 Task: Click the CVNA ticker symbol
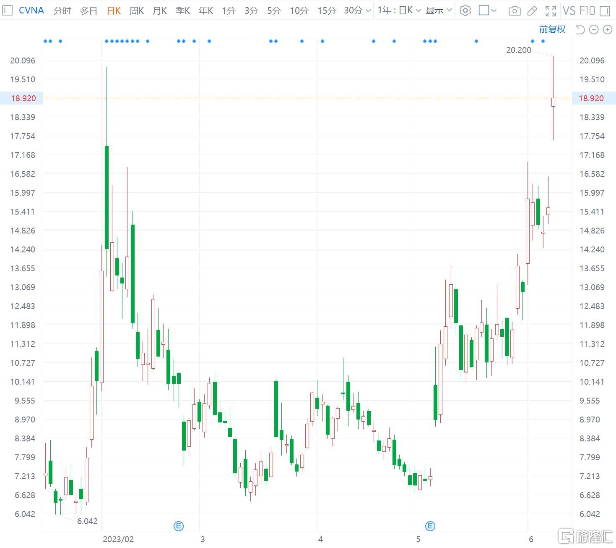pyautogui.click(x=31, y=10)
